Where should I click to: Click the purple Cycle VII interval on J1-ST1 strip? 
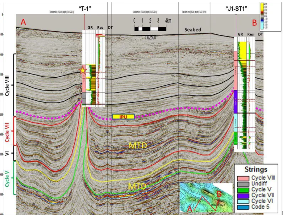click(x=235, y=102)
